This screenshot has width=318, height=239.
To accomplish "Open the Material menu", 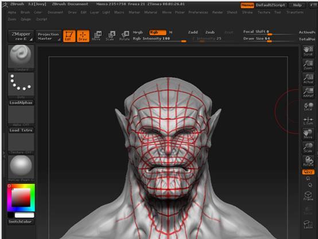I will (x=151, y=13).
